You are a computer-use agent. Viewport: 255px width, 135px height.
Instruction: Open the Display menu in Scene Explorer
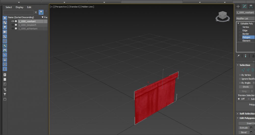(19, 7)
